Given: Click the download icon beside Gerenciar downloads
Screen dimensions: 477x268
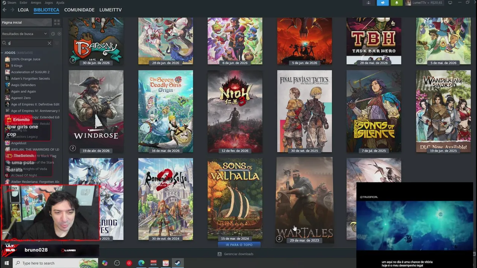Looking at the screenshot, I should coord(219,254).
